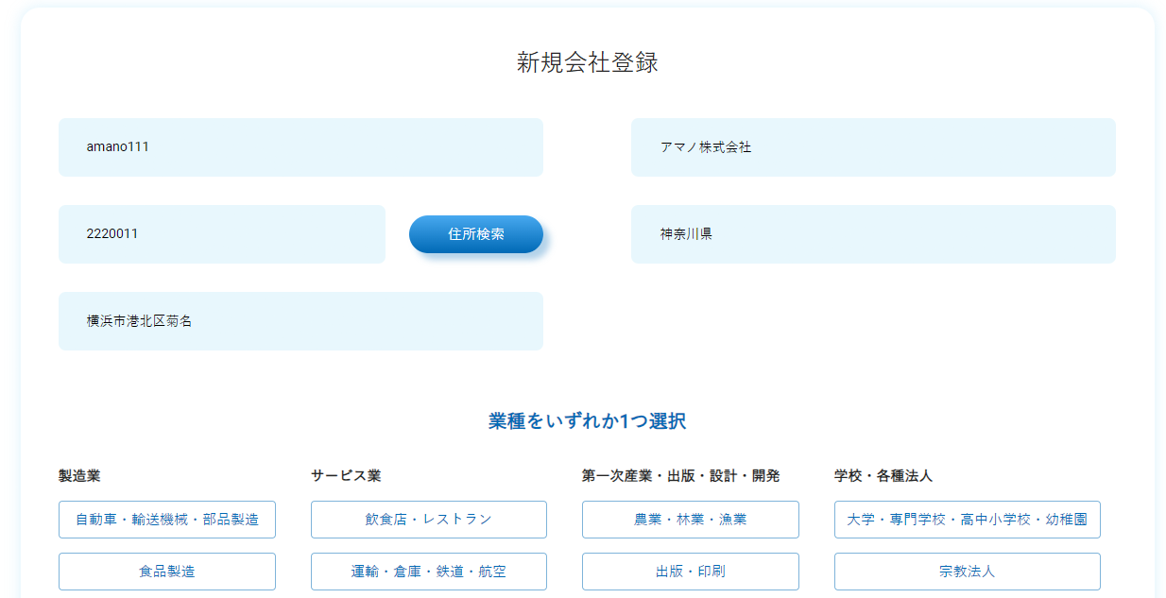
Task: Choose the 出版・印刷 industry option
Action: coord(691,572)
